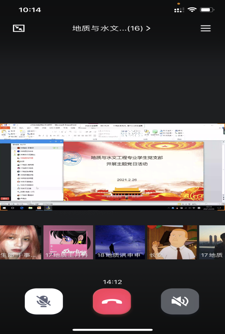Click the meeting app icon in shared taskbar

(47, 208)
